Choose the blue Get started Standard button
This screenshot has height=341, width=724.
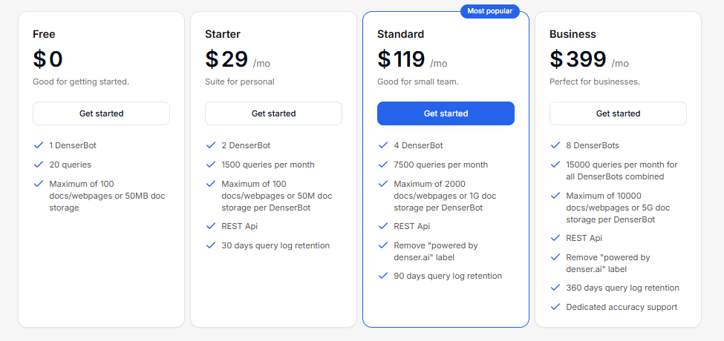(x=446, y=113)
